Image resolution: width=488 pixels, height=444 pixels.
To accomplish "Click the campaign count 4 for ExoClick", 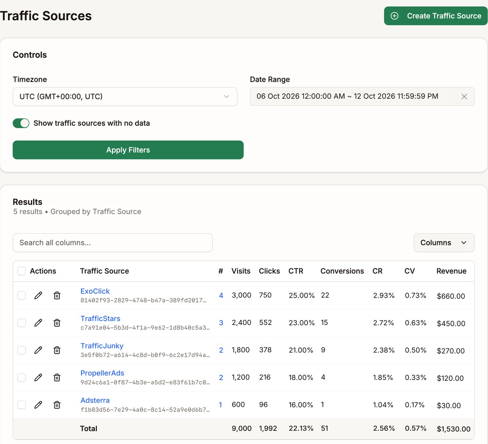I will pyautogui.click(x=221, y=295).
